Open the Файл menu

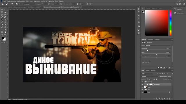[x=5, y=1]
